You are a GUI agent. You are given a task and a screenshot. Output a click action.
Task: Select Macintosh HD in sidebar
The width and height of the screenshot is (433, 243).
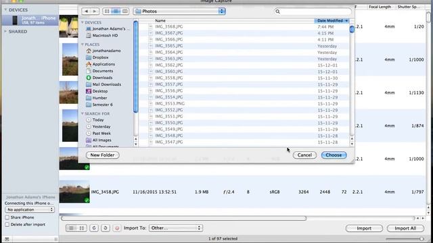(x=105, y=36)
